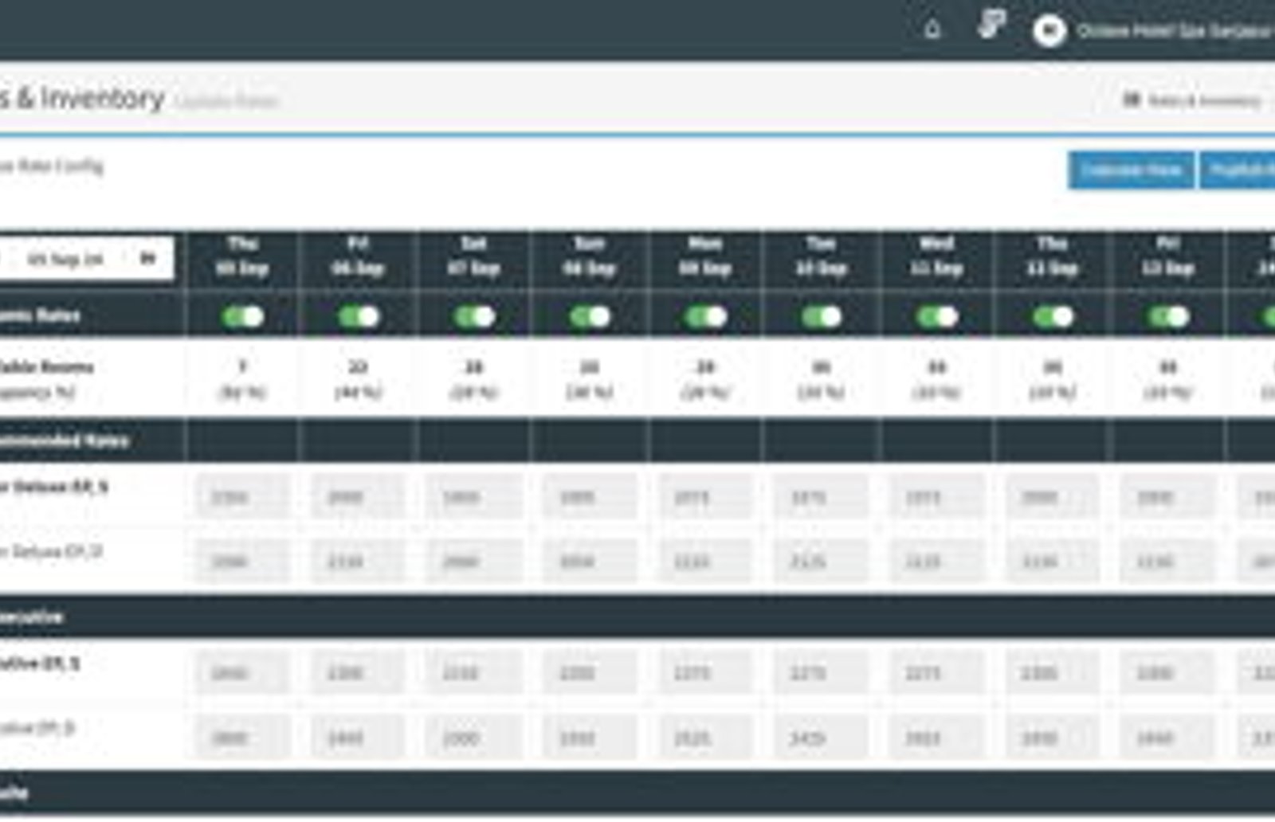Click the Rate Config link under the title
Image resolution: width=1275 pixels, height=822 pixels.
coord(52,166)
